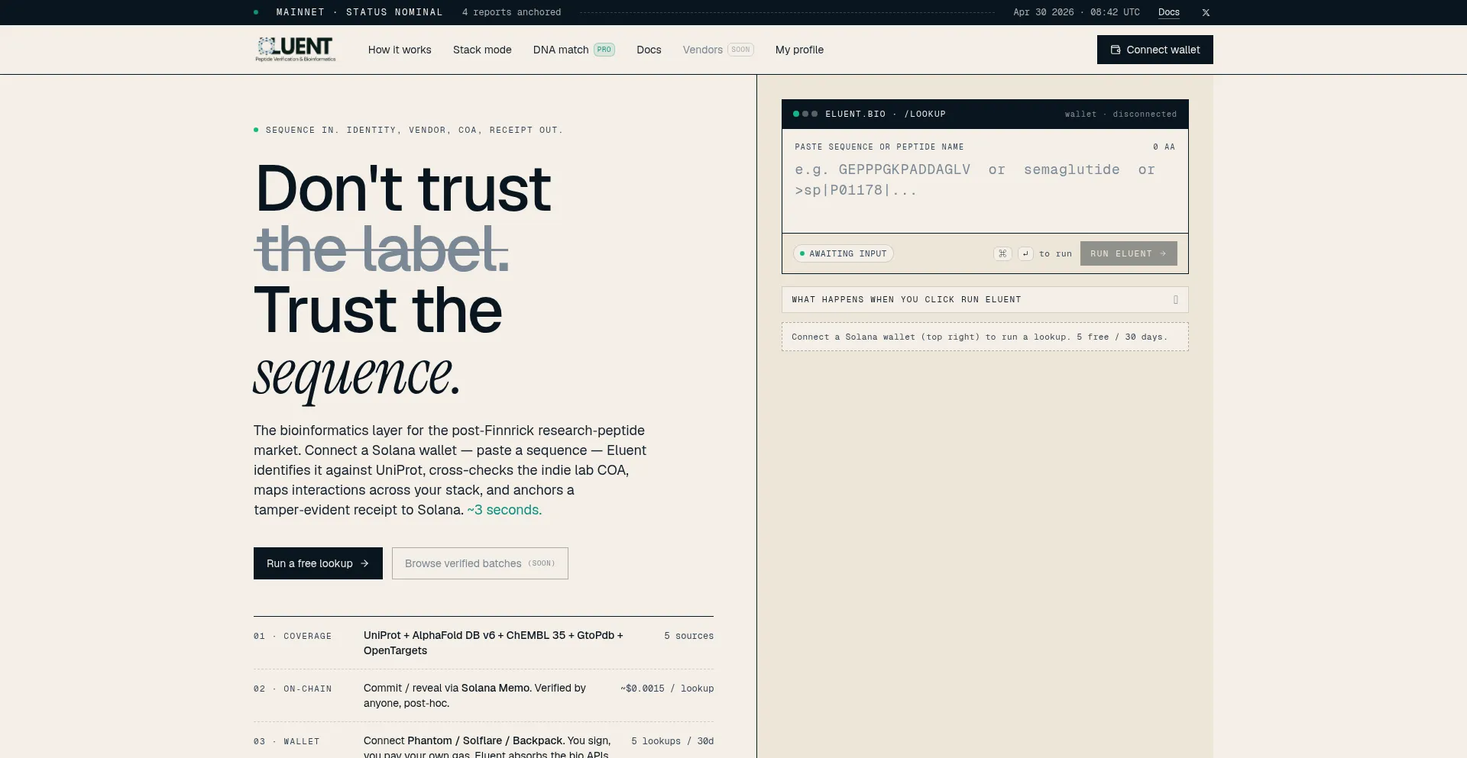Click the Command key hint icon
This screenshot has width=1467, height=758.
pos(1002,253)
